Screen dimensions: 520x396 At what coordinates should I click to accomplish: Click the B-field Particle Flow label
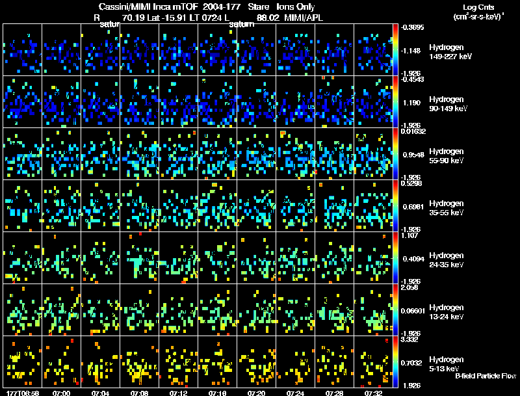click(x=486, y=376)
